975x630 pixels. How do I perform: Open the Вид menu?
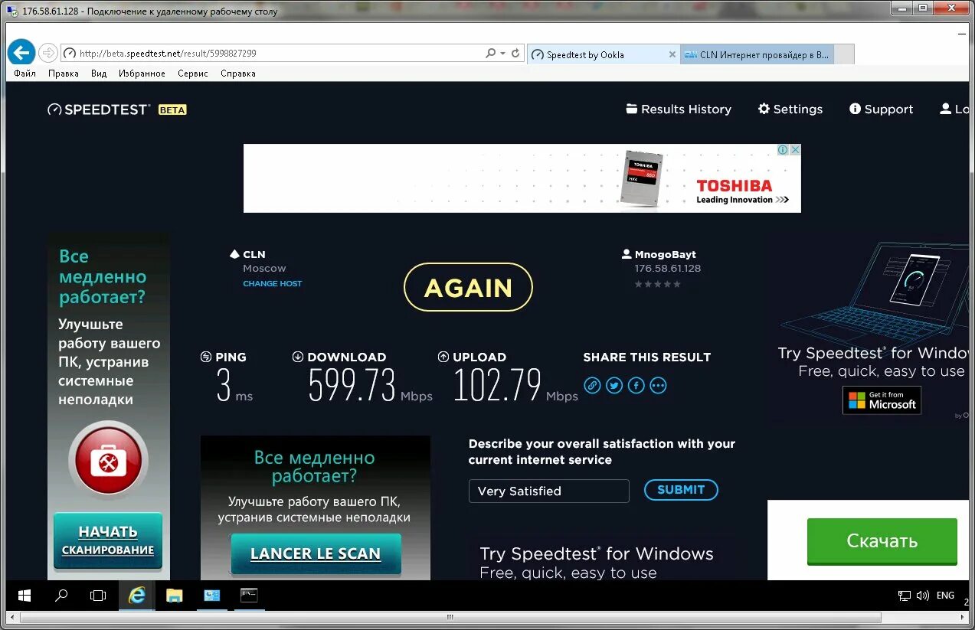tap(99, 73)
